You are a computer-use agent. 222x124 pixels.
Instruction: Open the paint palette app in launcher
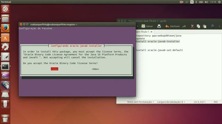click(x=5, y=85)
